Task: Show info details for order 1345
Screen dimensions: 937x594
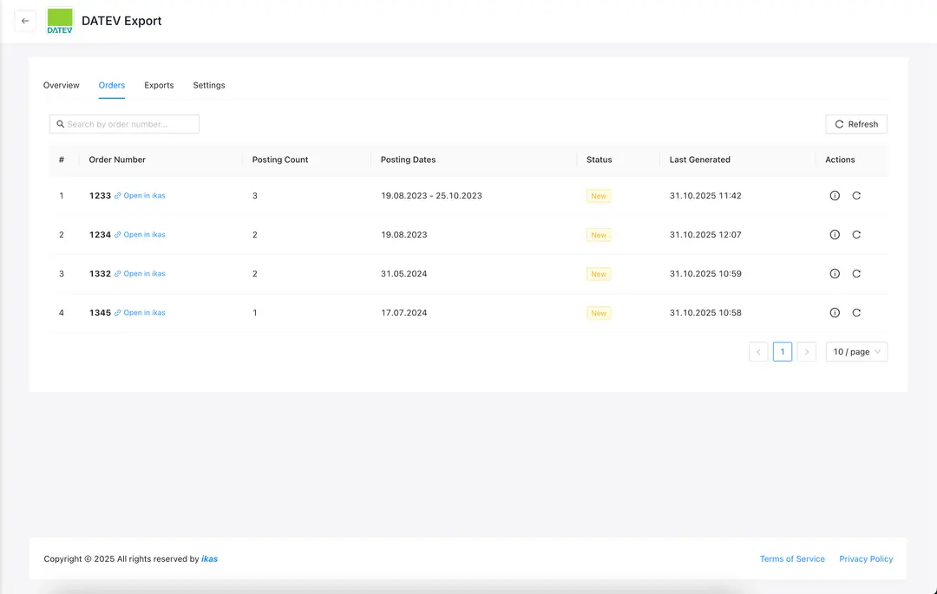Action: (835, 313)
